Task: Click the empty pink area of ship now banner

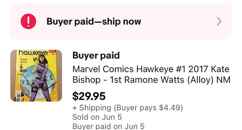Action: point(177,21)
